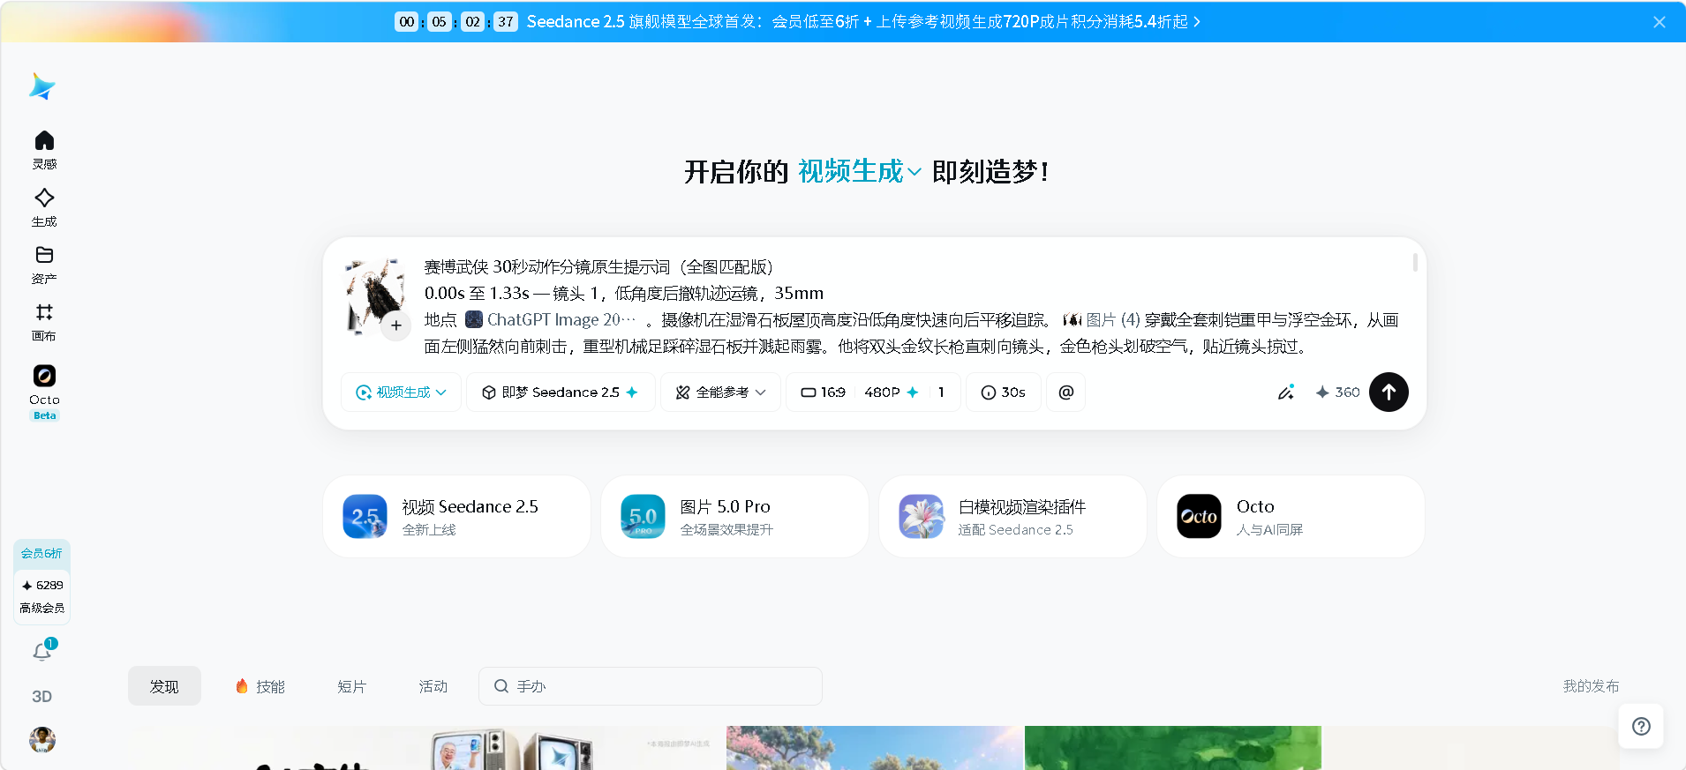Open the 生成 sidebar section
The height and width of the screenshot is (770, 1686).
(44, 207)
